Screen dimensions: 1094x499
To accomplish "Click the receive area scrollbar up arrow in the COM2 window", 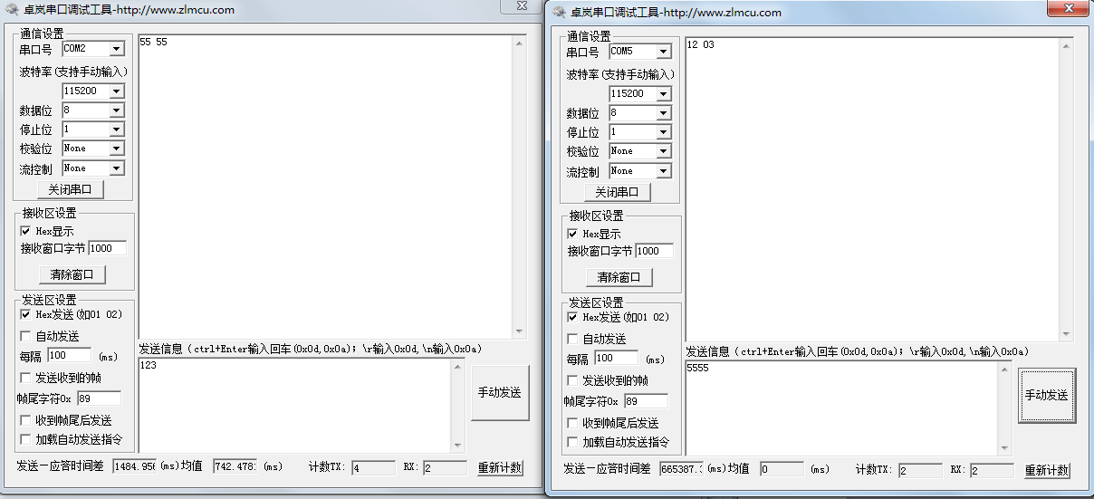I will point(519,43).
